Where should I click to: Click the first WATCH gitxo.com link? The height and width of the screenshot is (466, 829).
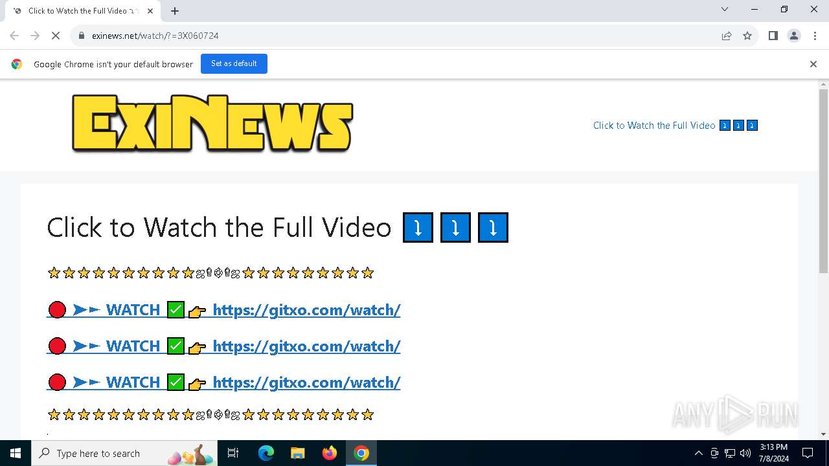click(223, 310)
